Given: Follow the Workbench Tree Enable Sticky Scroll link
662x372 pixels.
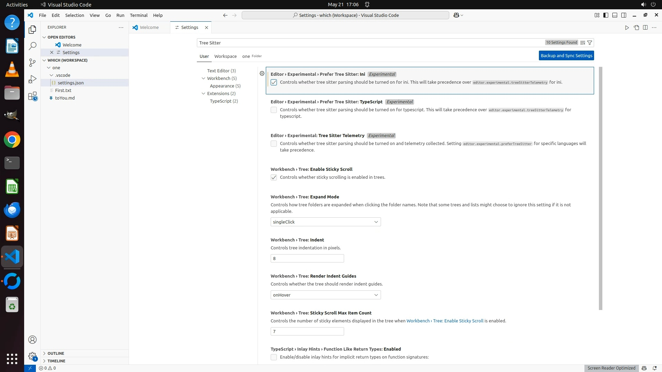Looking at the screenshot, I should 445,321.
